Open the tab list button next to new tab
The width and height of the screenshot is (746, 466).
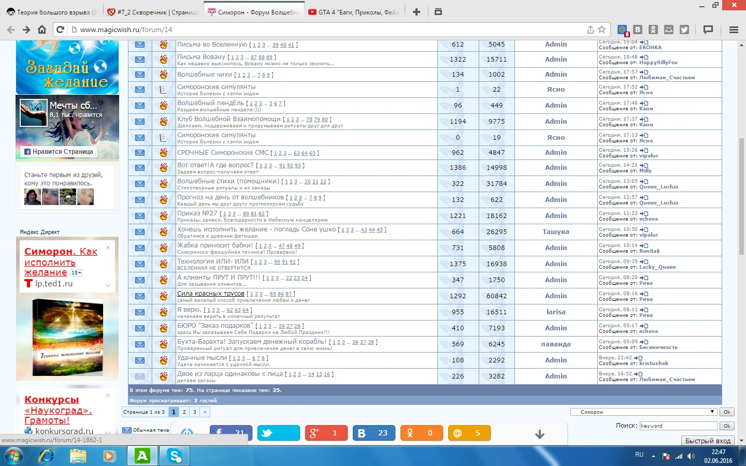pyautogui.click(x=438, y=11)
